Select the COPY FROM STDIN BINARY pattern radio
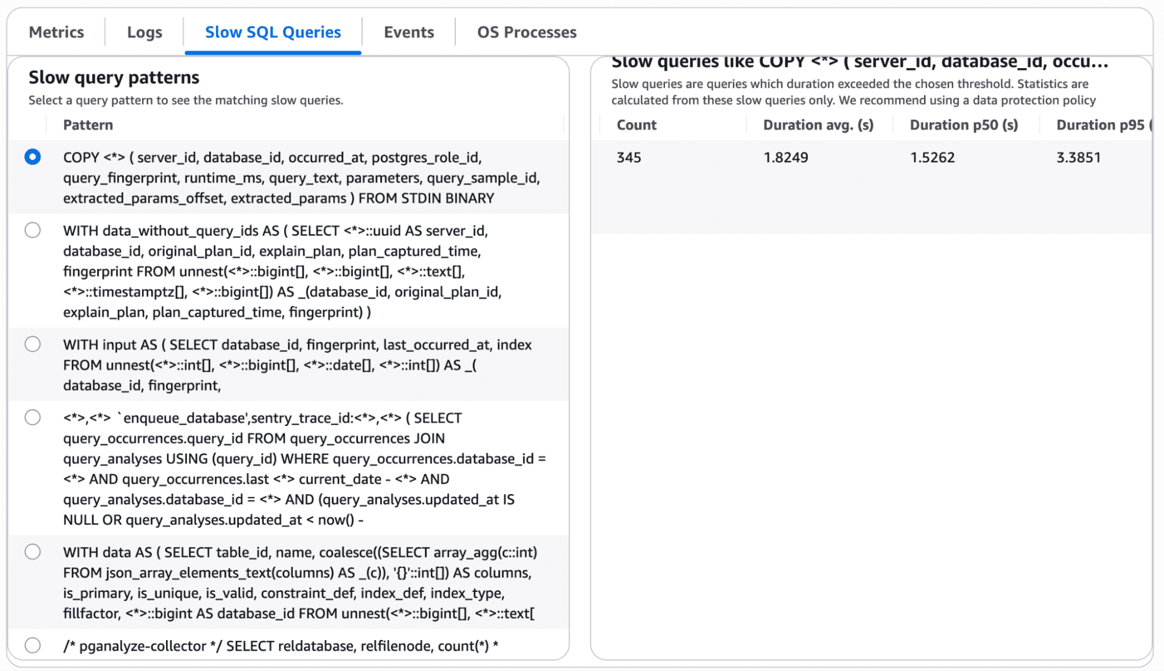 pyautogui.click(x=33, y=157)
